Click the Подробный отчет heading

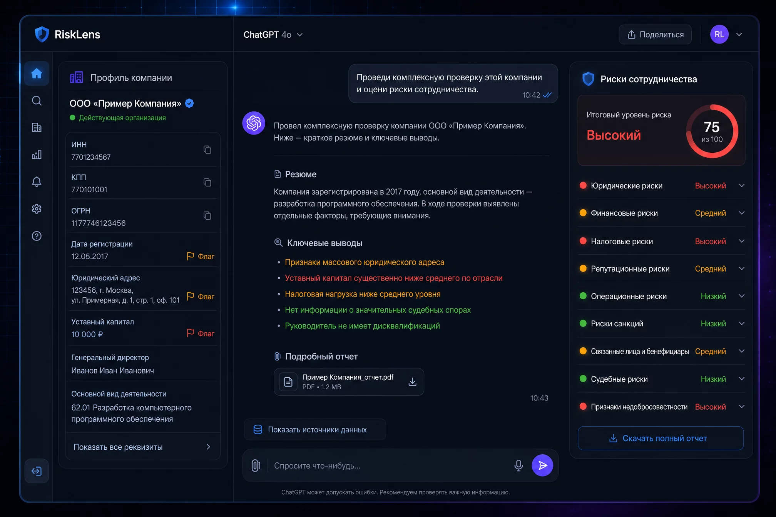pyautogui.click(x=321, y=356)
